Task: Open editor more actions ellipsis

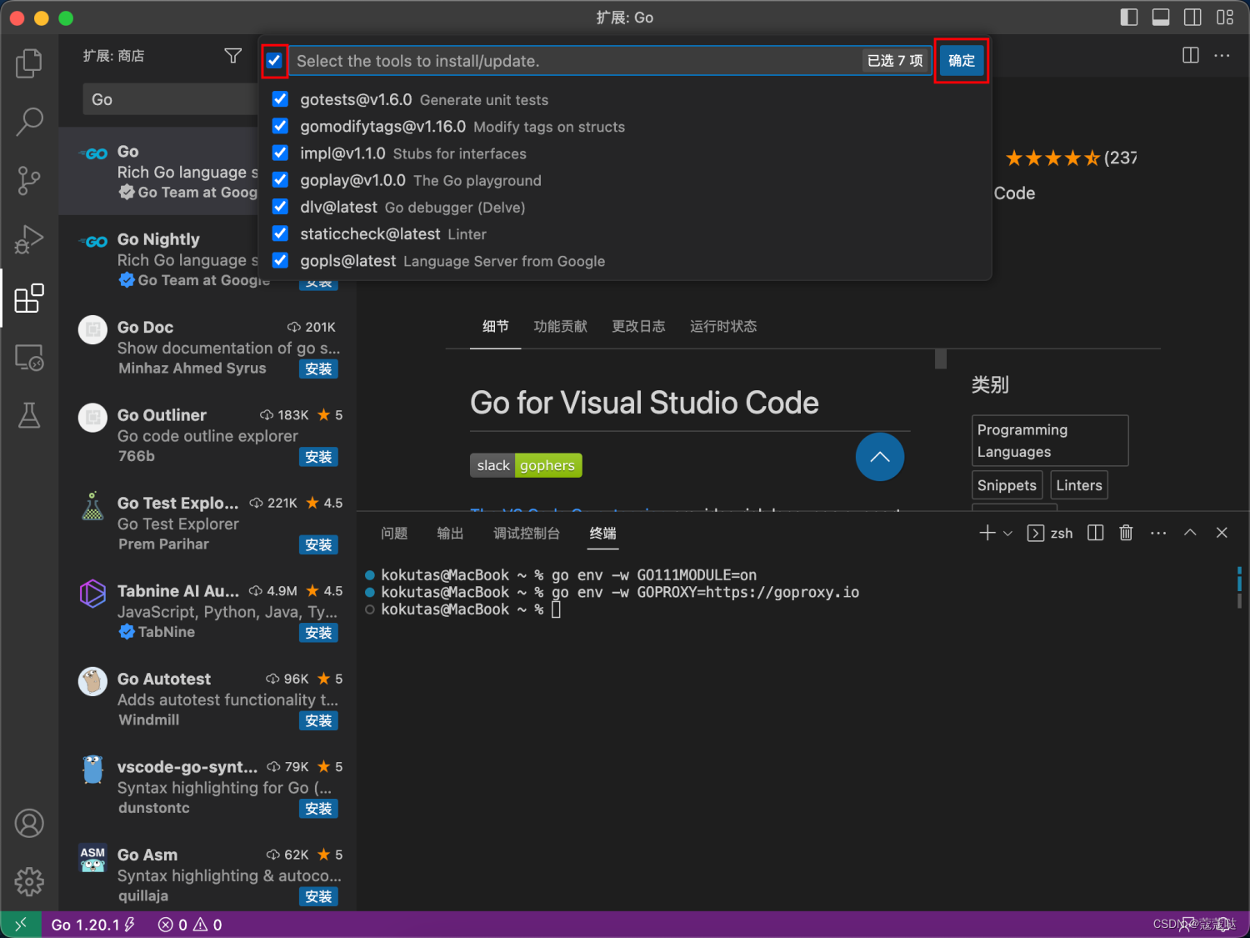Action: [1222, 55]
